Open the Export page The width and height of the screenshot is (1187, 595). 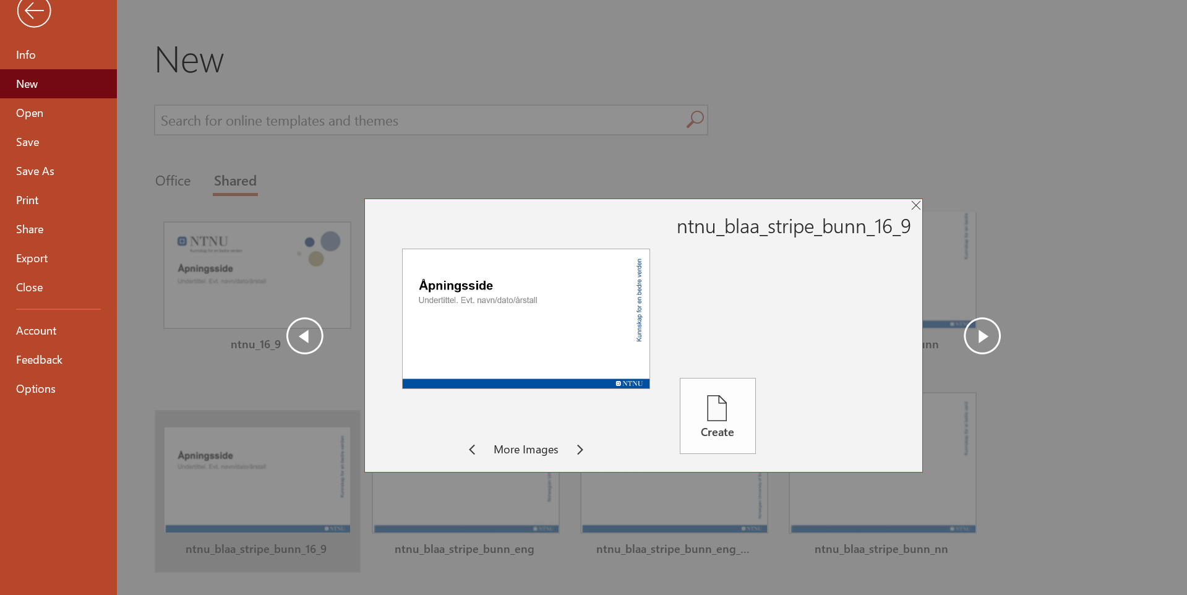coord(58,259)
